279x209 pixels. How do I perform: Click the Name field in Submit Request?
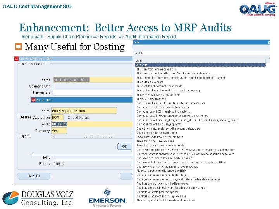[x=93, y=80]
